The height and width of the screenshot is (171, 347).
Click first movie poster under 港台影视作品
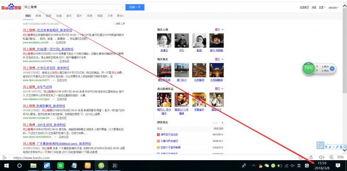164,100
